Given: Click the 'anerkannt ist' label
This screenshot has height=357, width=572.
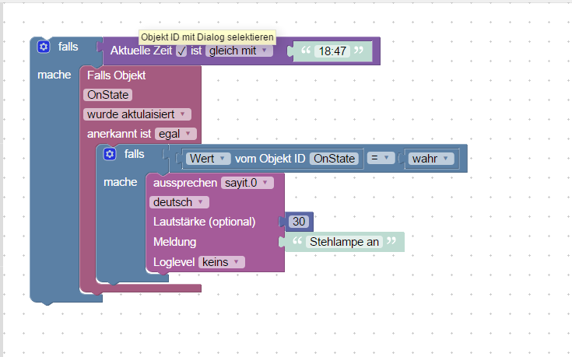Looking at the screenshot, I should click(119, 134).
